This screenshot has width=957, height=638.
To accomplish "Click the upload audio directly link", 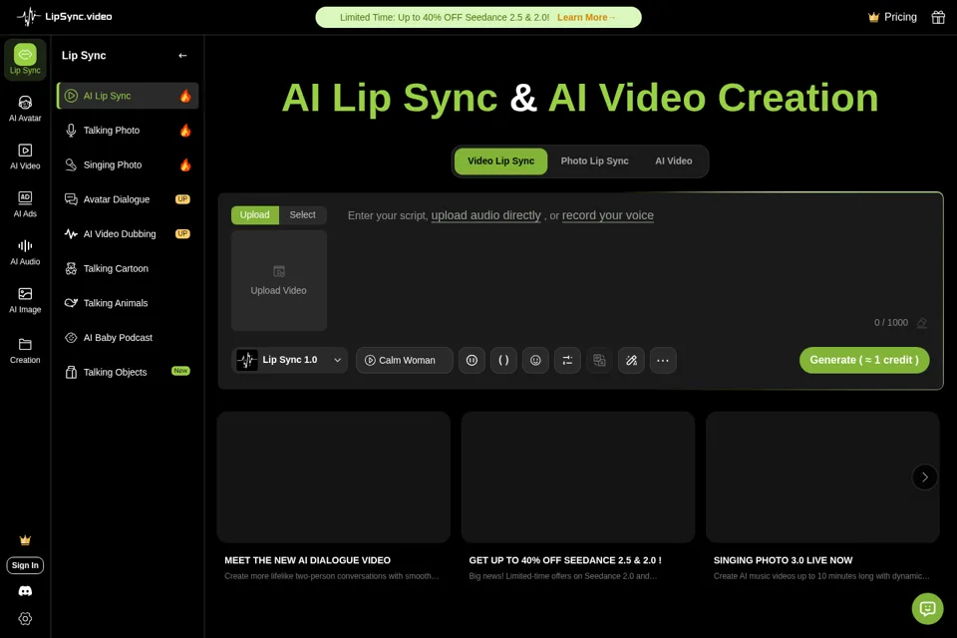I will point(485,215).
